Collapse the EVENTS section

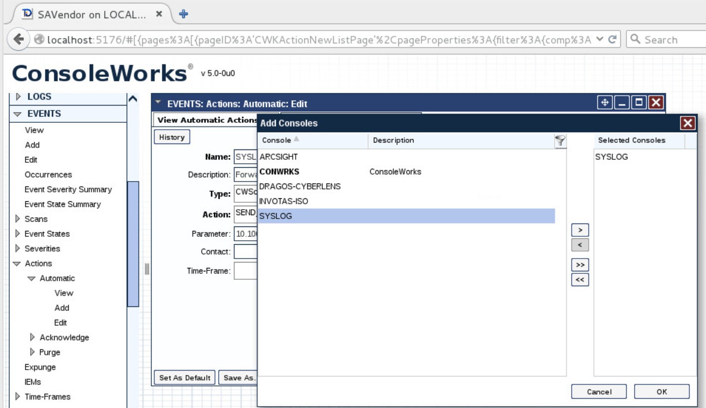[18, 114]
